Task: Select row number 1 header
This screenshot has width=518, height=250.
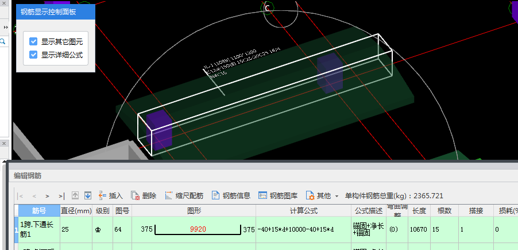Action: 16,229
